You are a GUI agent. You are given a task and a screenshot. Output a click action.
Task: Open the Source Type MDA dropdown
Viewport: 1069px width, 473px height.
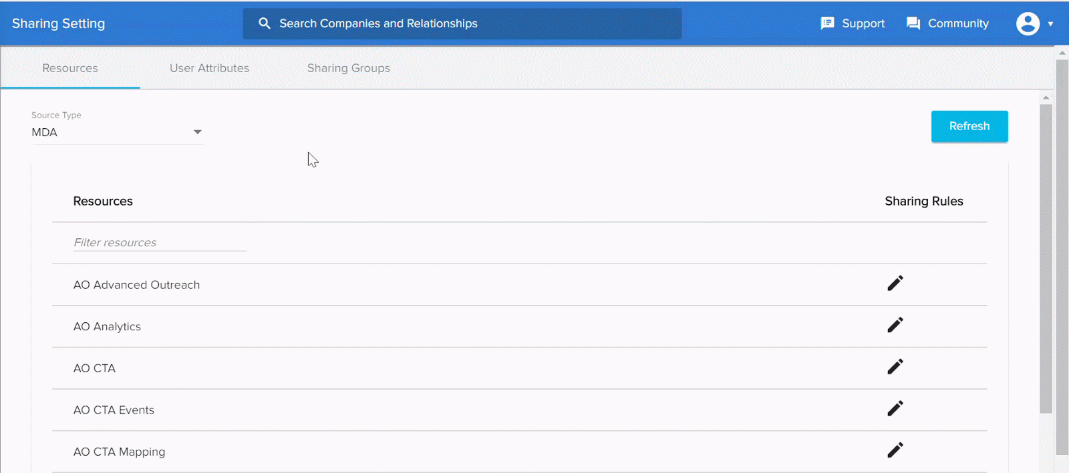click(x=117, y=132)
